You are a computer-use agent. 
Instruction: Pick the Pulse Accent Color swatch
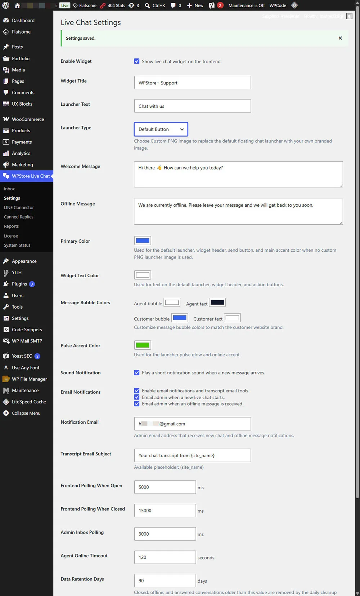[143, 345]
